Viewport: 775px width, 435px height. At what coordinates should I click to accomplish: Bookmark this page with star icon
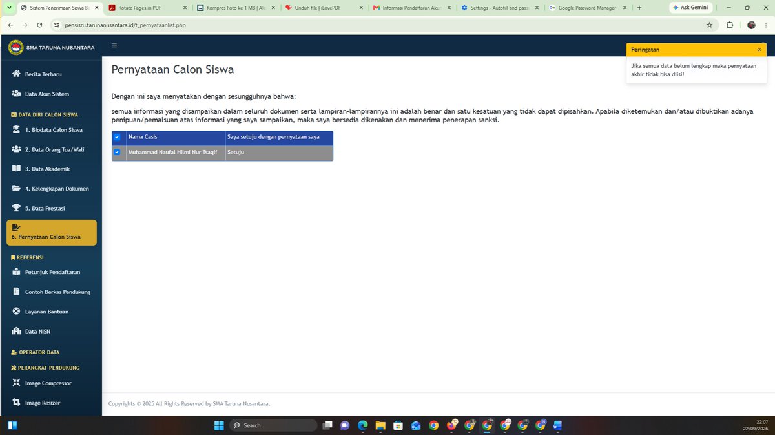[x=710, y=25]
